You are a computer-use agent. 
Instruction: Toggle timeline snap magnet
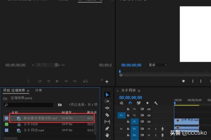click(x=130, y=103)
